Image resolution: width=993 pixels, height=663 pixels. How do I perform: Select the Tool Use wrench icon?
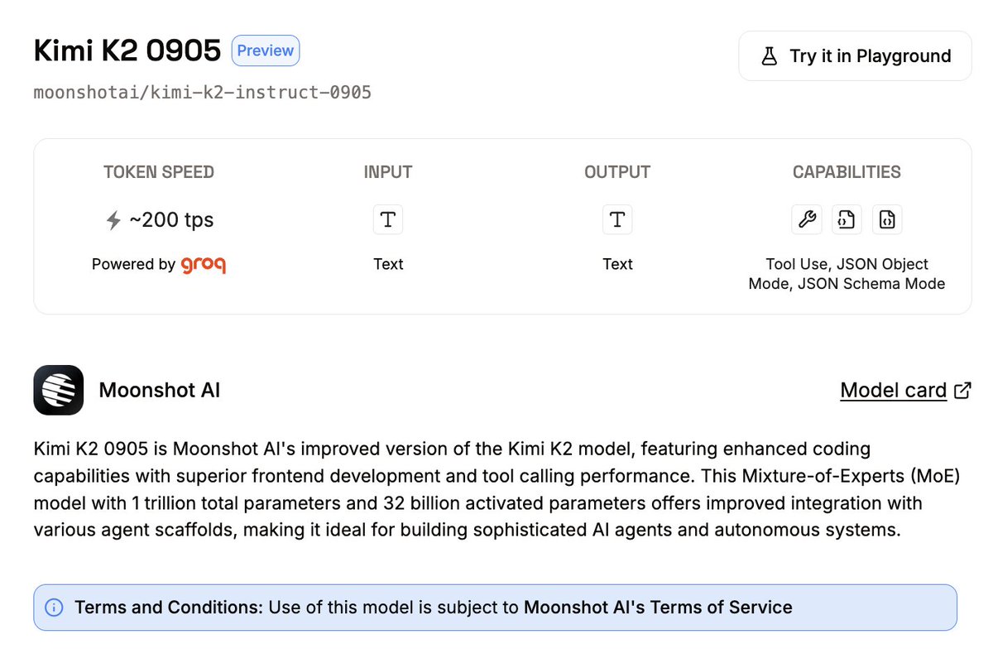tap(806, 220)
